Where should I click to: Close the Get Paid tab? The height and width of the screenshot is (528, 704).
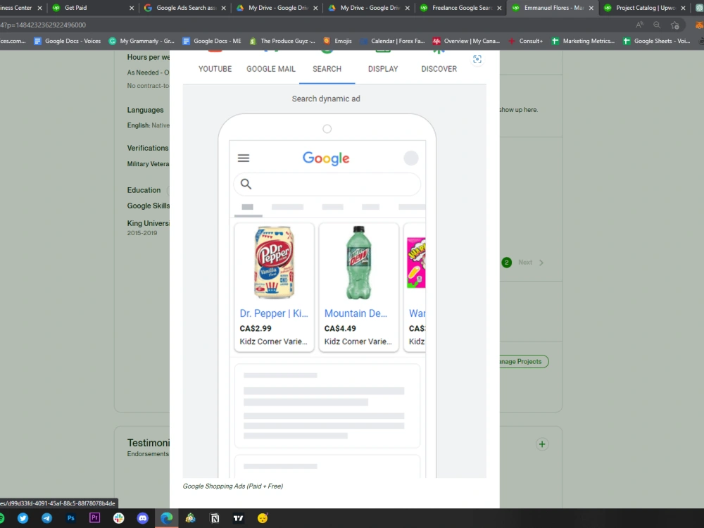(132, 8)
